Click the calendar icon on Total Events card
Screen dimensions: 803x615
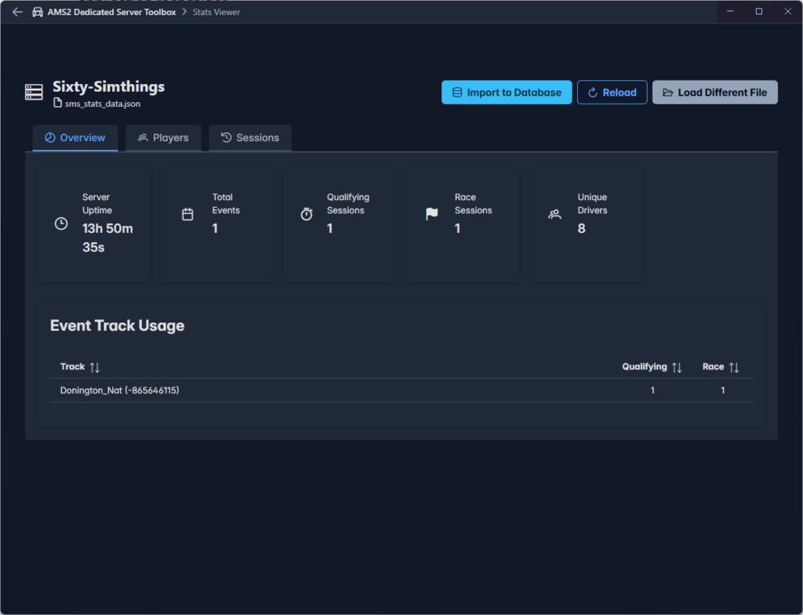tap(187, 214)
